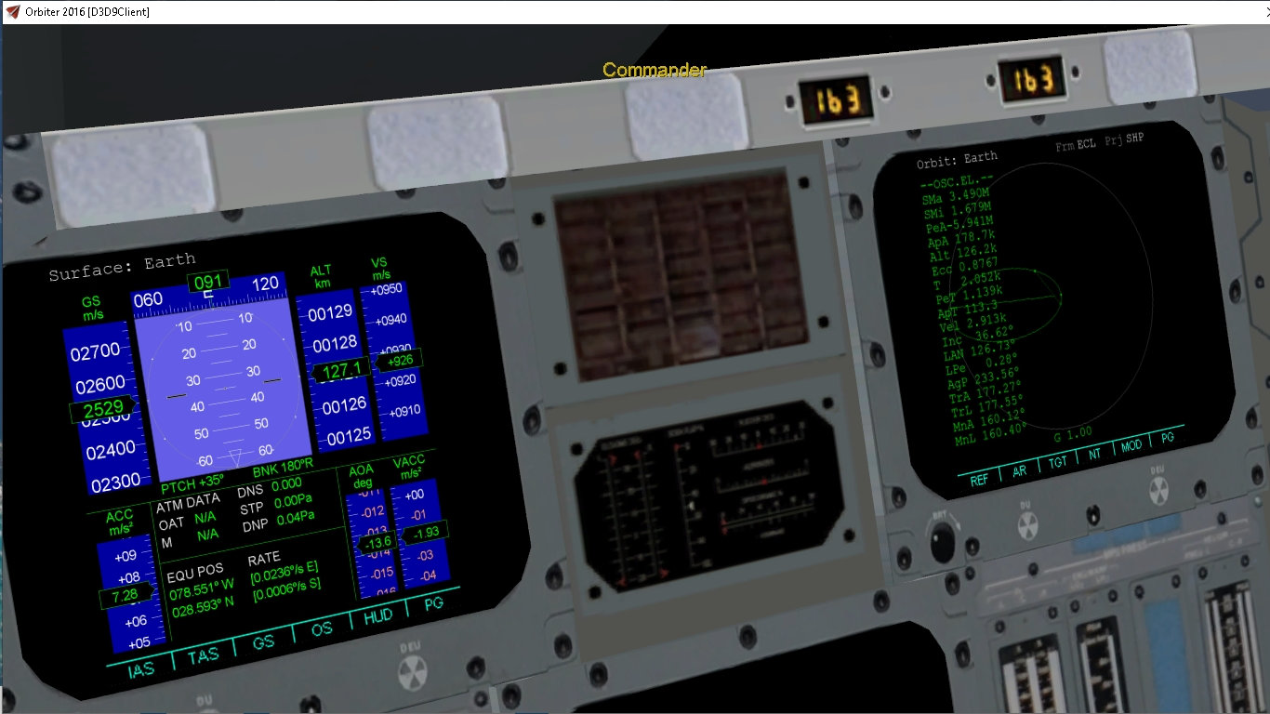Click REF button on the Orbit MFD
Screen dimensions: 1270x714
979,481
